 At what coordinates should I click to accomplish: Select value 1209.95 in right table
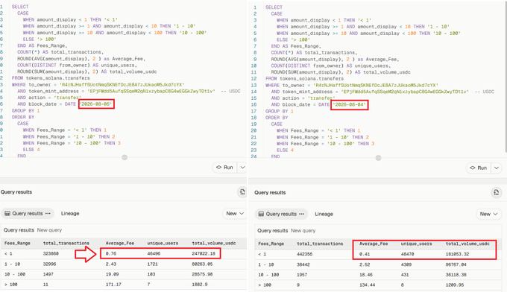pos(455,285)
